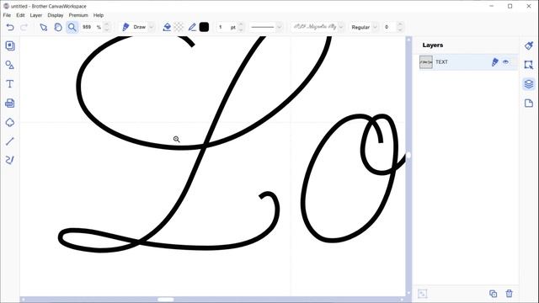Open the Display menu
The image size is (539, 303).
pos(56,15)
